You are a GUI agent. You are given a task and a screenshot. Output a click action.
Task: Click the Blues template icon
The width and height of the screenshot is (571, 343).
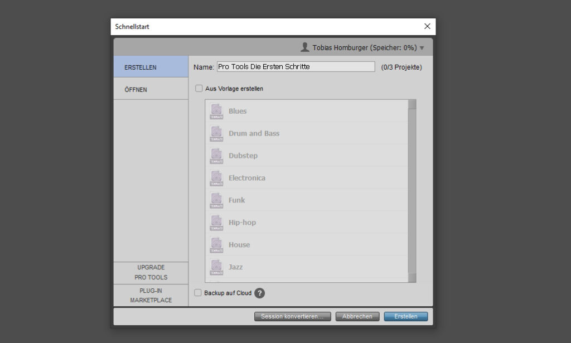coord(216,111)
